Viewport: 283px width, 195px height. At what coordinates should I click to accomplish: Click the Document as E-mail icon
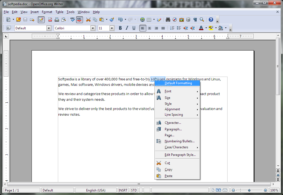[32, 20]
